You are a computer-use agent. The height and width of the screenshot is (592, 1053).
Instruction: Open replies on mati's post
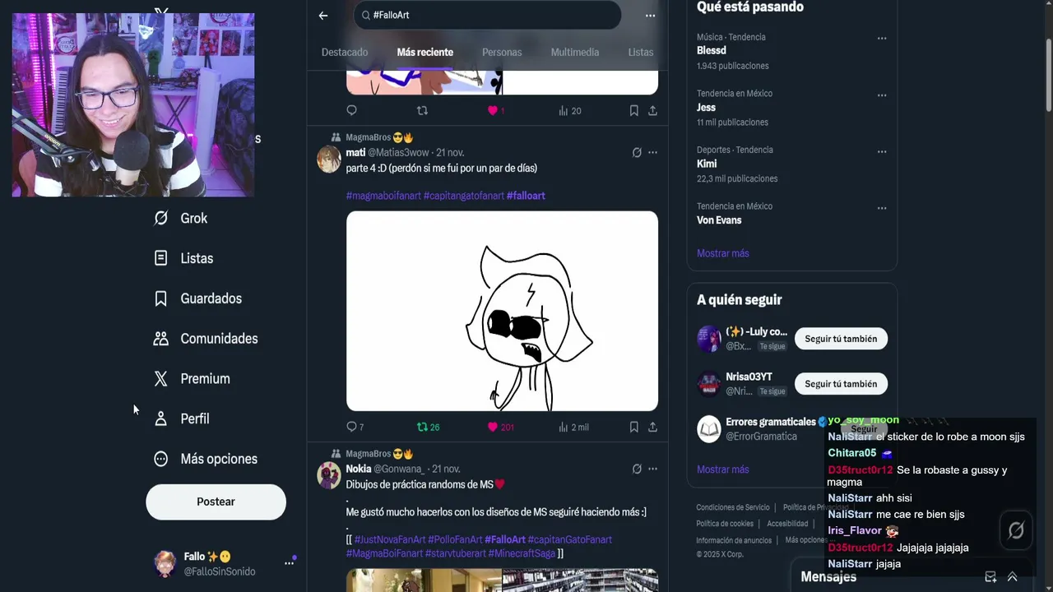pos(351,427)
